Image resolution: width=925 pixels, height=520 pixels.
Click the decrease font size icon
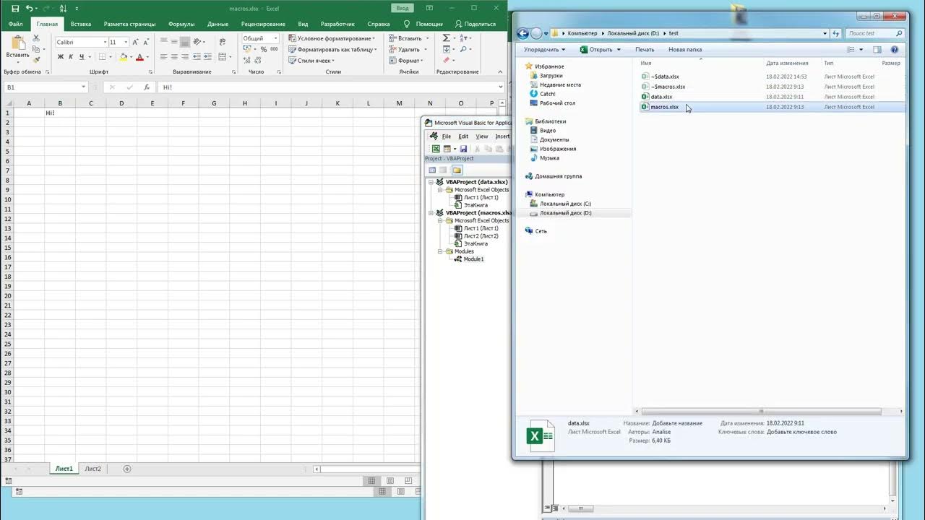146,42
